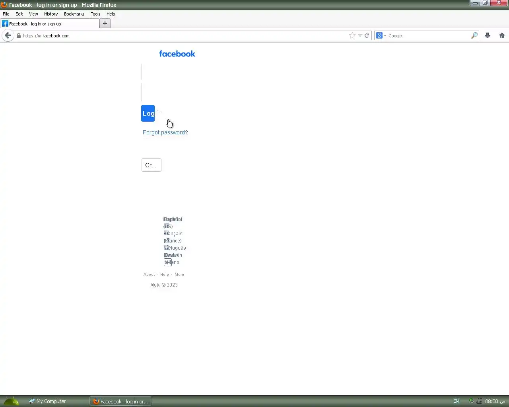Open the View menu
Image resolution: width=509 pixels, height=407 pixels.
point(33,14)
